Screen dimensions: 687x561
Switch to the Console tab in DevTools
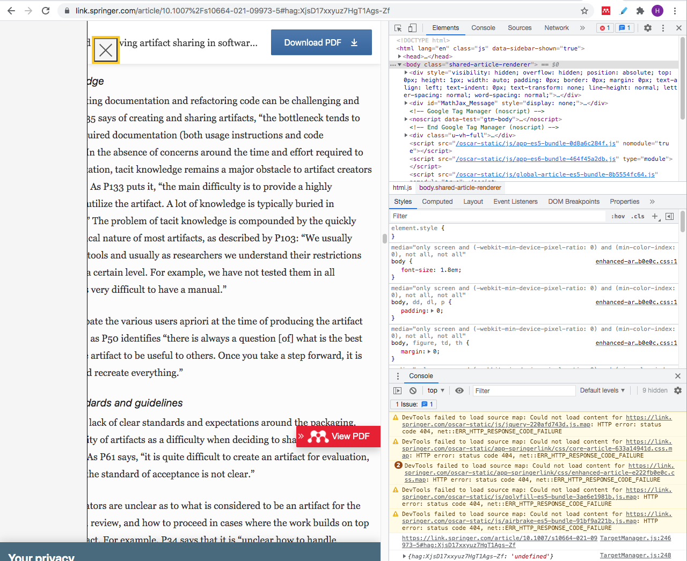coord(483,28)
